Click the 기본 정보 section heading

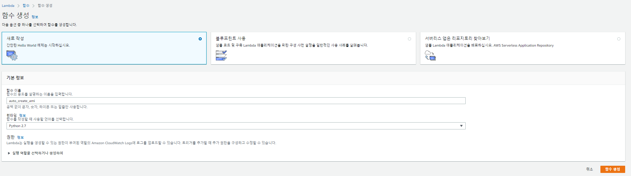click(x=15, y=78)
